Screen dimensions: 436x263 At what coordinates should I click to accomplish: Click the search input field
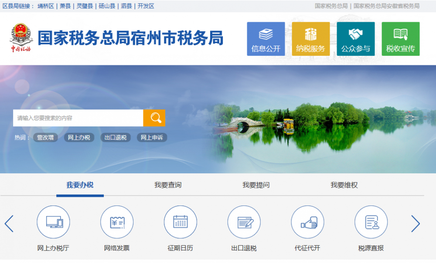(78, 118)
